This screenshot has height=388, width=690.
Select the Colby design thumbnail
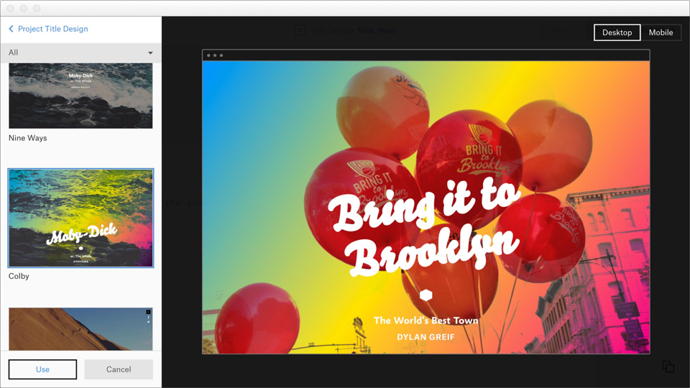[x=80, y=218]
